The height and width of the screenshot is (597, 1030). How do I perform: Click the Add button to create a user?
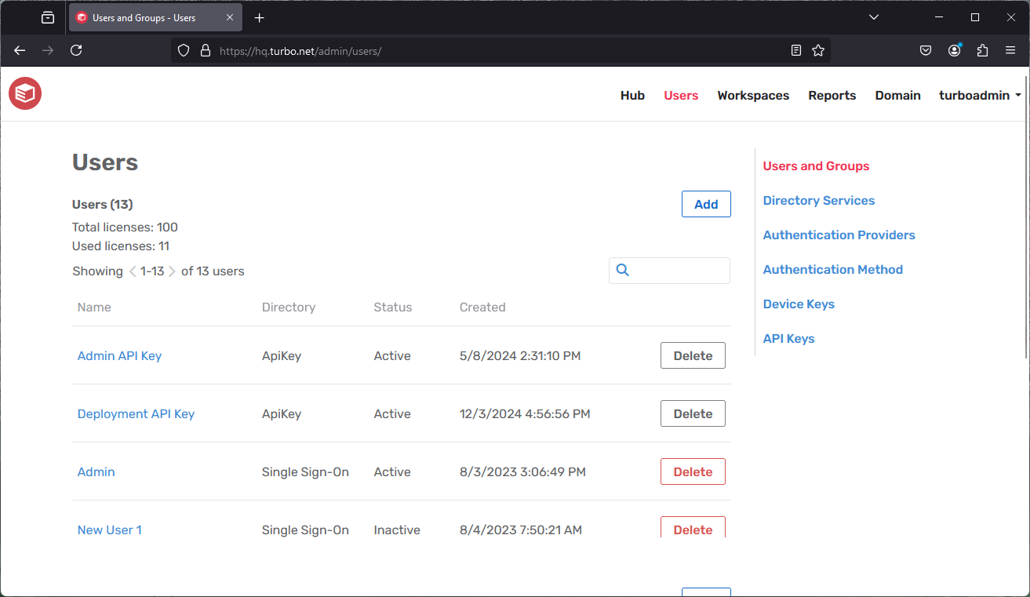tap(705, 203)
